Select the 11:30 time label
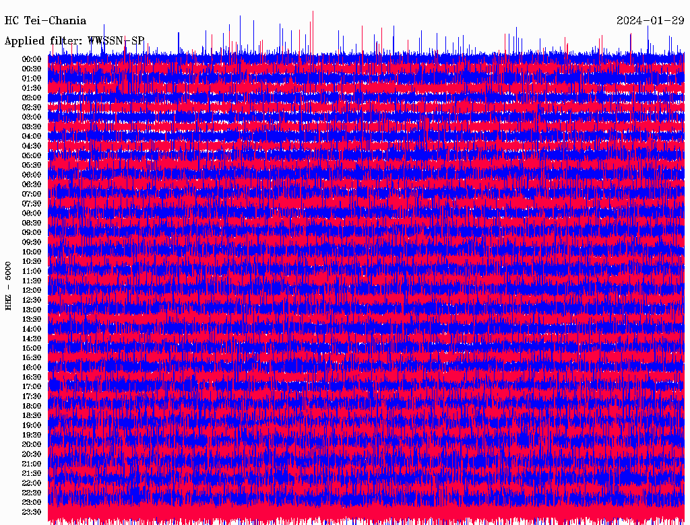690x525 pixels. pos(32,281)
